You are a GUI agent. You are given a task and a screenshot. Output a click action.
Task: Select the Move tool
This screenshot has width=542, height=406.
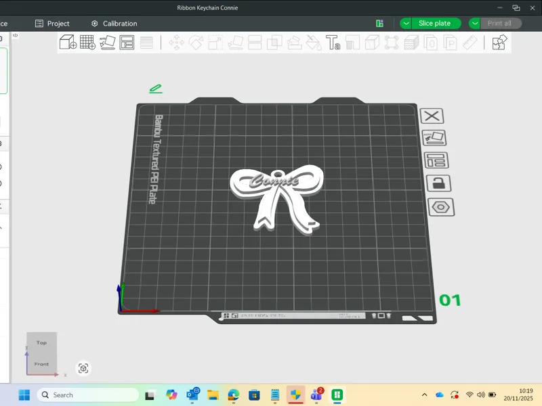[176, 43]
